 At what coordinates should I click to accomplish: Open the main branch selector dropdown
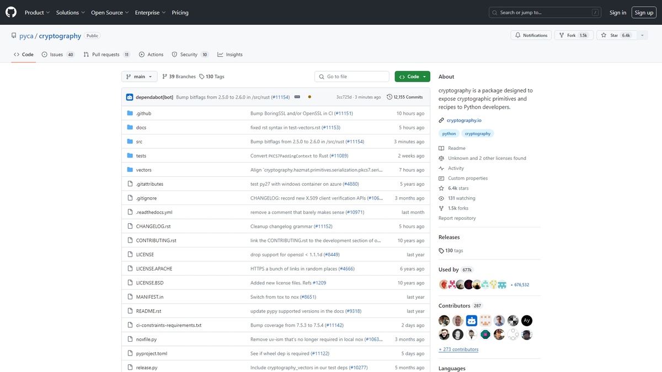coord(140,77)
